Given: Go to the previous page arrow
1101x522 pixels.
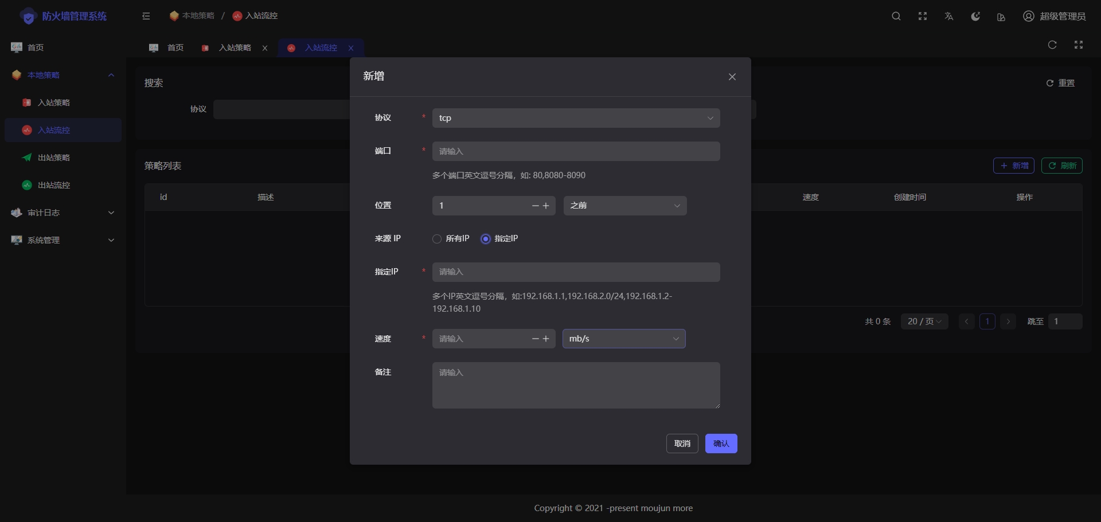Looking at the screenshot, I should (967, 321).
